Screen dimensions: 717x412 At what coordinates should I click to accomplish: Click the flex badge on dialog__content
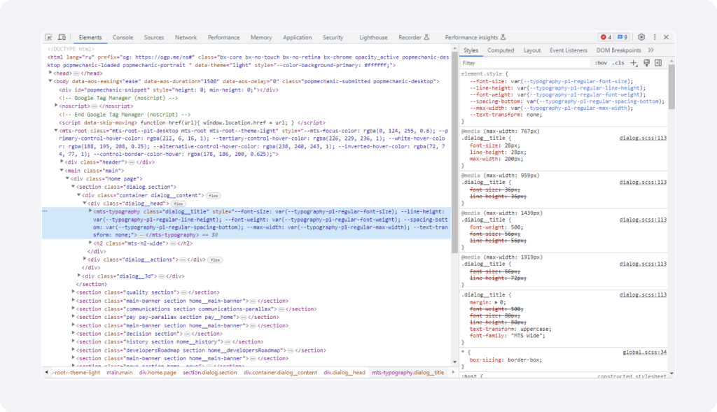(x=213, y=195)
